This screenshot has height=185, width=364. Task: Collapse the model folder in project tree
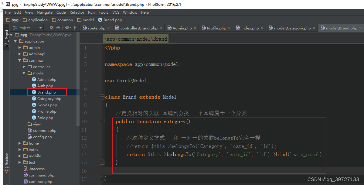coord(24,73)
